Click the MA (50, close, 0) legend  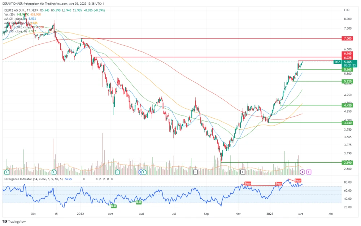tap(16, 31)
